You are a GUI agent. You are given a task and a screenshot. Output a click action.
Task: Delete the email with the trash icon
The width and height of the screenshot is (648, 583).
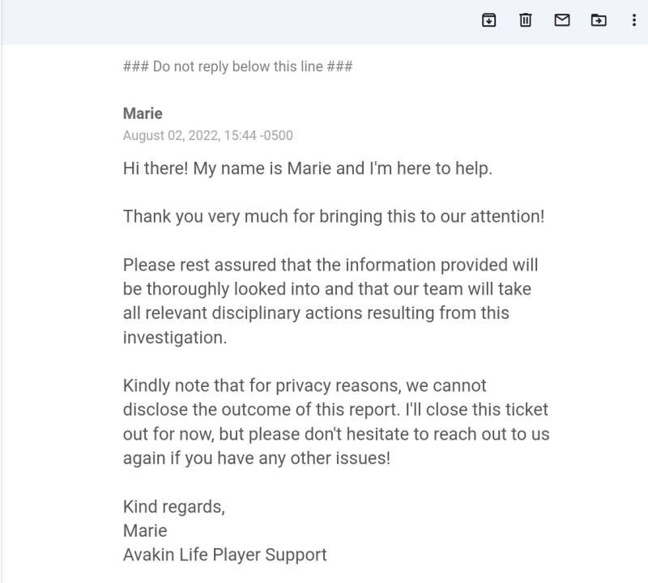coord(525,20)
